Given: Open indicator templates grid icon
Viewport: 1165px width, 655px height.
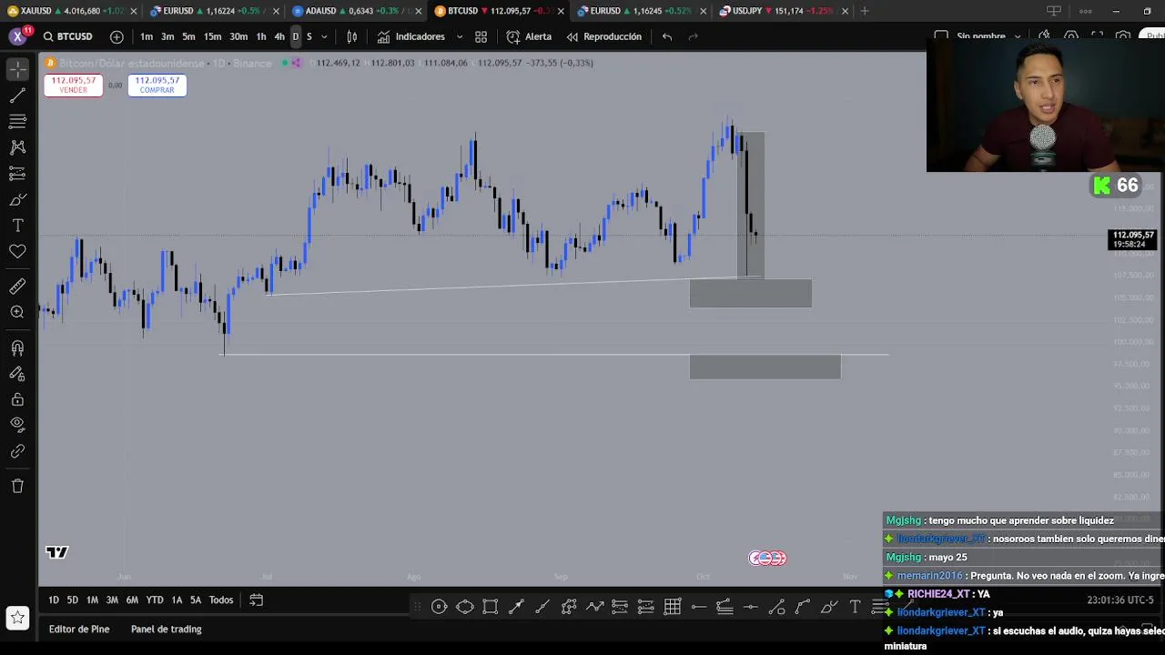Looking at the screenshot, I should (x=481, y=36).
